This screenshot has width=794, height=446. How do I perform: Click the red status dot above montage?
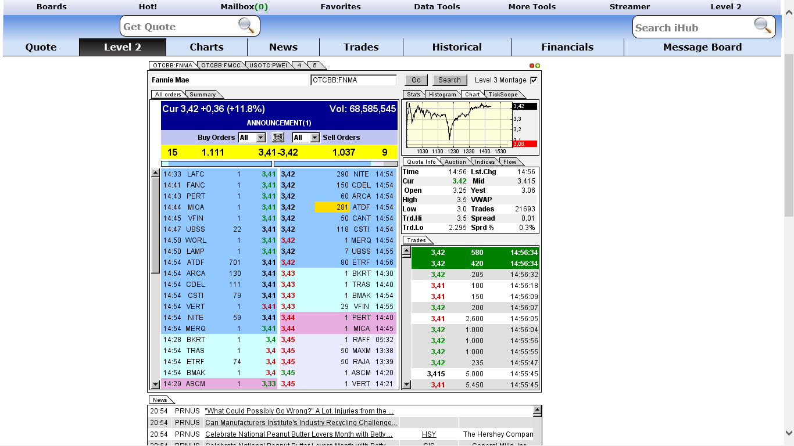pyautogui.click(x=532, y=66)
